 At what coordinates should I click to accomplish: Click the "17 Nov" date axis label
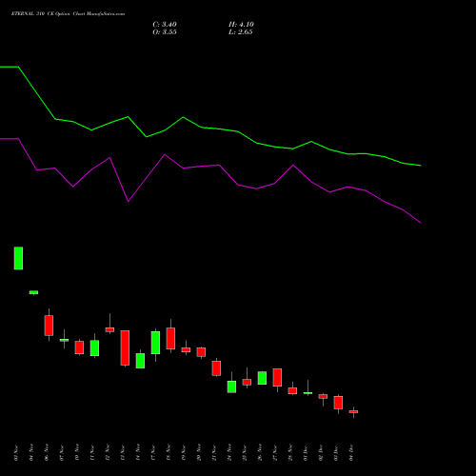153,453
